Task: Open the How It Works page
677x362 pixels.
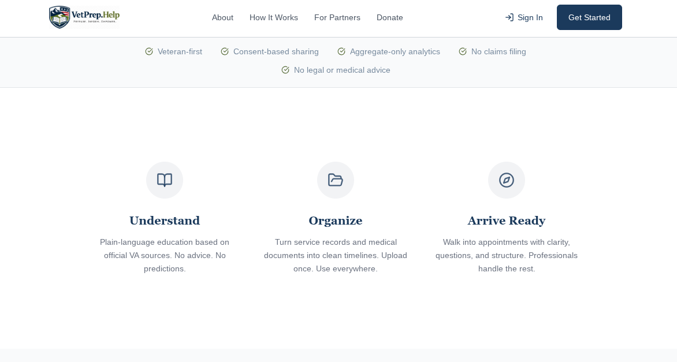Action: [x=274, y=17]
